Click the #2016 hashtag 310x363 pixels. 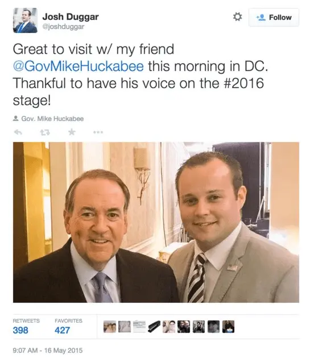[243, 83]
